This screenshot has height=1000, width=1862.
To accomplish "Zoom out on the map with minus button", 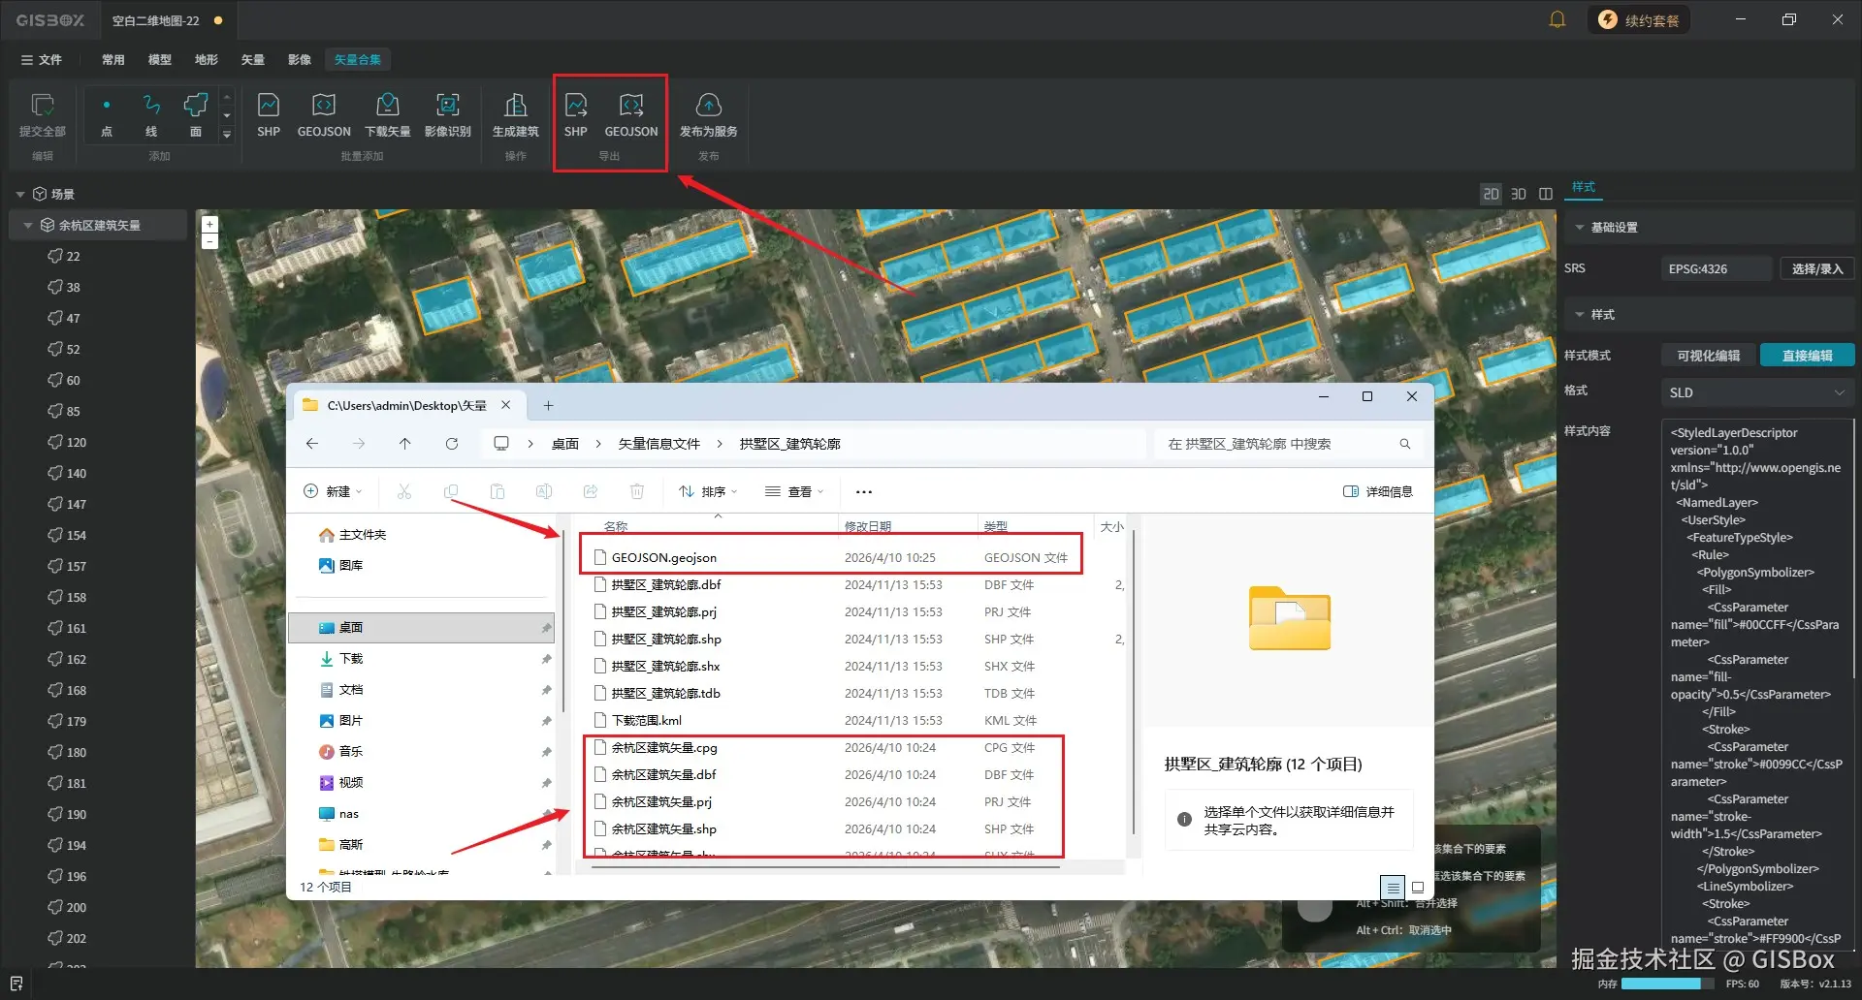I will coord(209,240).
